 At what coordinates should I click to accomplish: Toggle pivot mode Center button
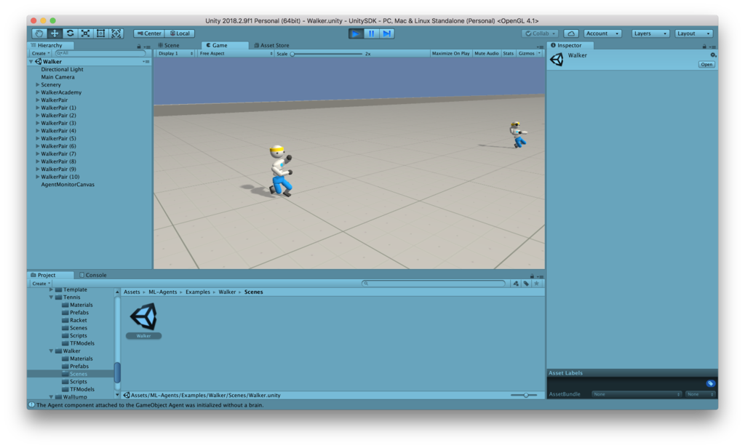tap(149, 33)
